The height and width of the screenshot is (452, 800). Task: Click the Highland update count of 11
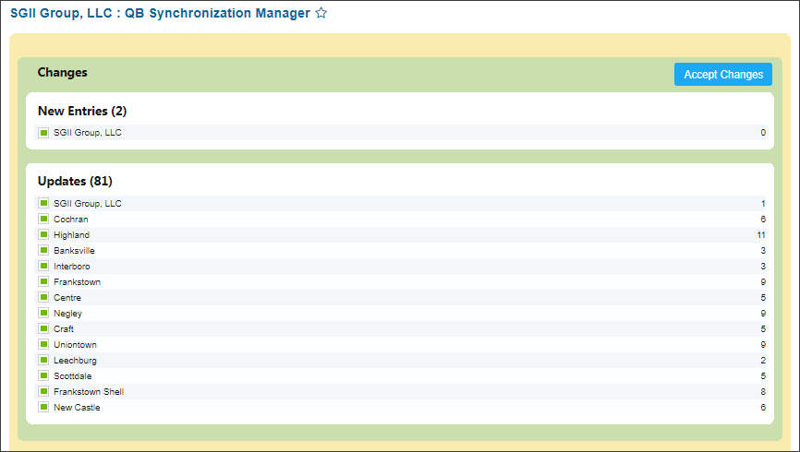point(761,235)
